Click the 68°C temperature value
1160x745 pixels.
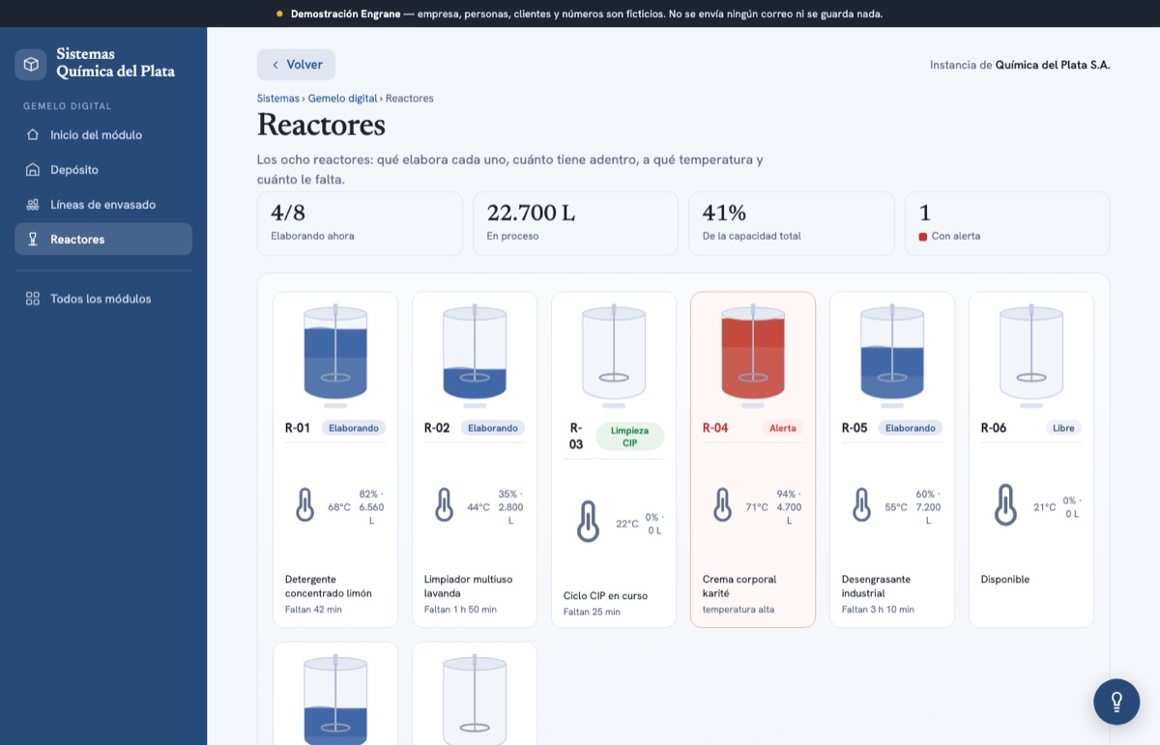[x=339, y=507]
